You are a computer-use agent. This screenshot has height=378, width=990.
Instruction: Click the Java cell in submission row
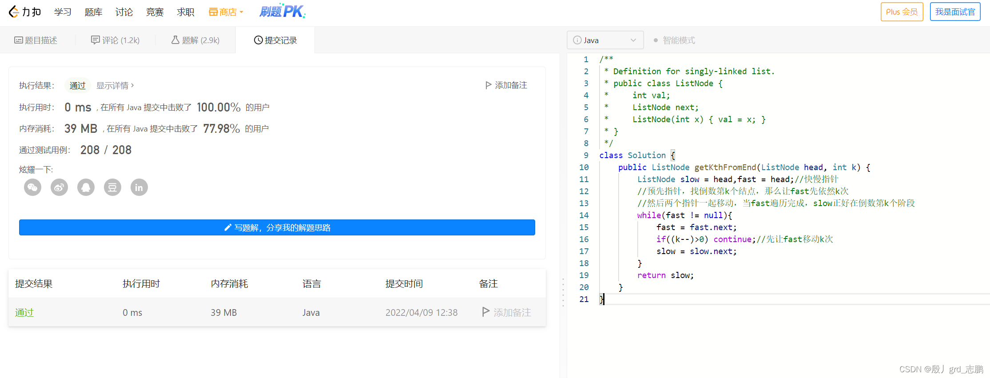(311, 312)
